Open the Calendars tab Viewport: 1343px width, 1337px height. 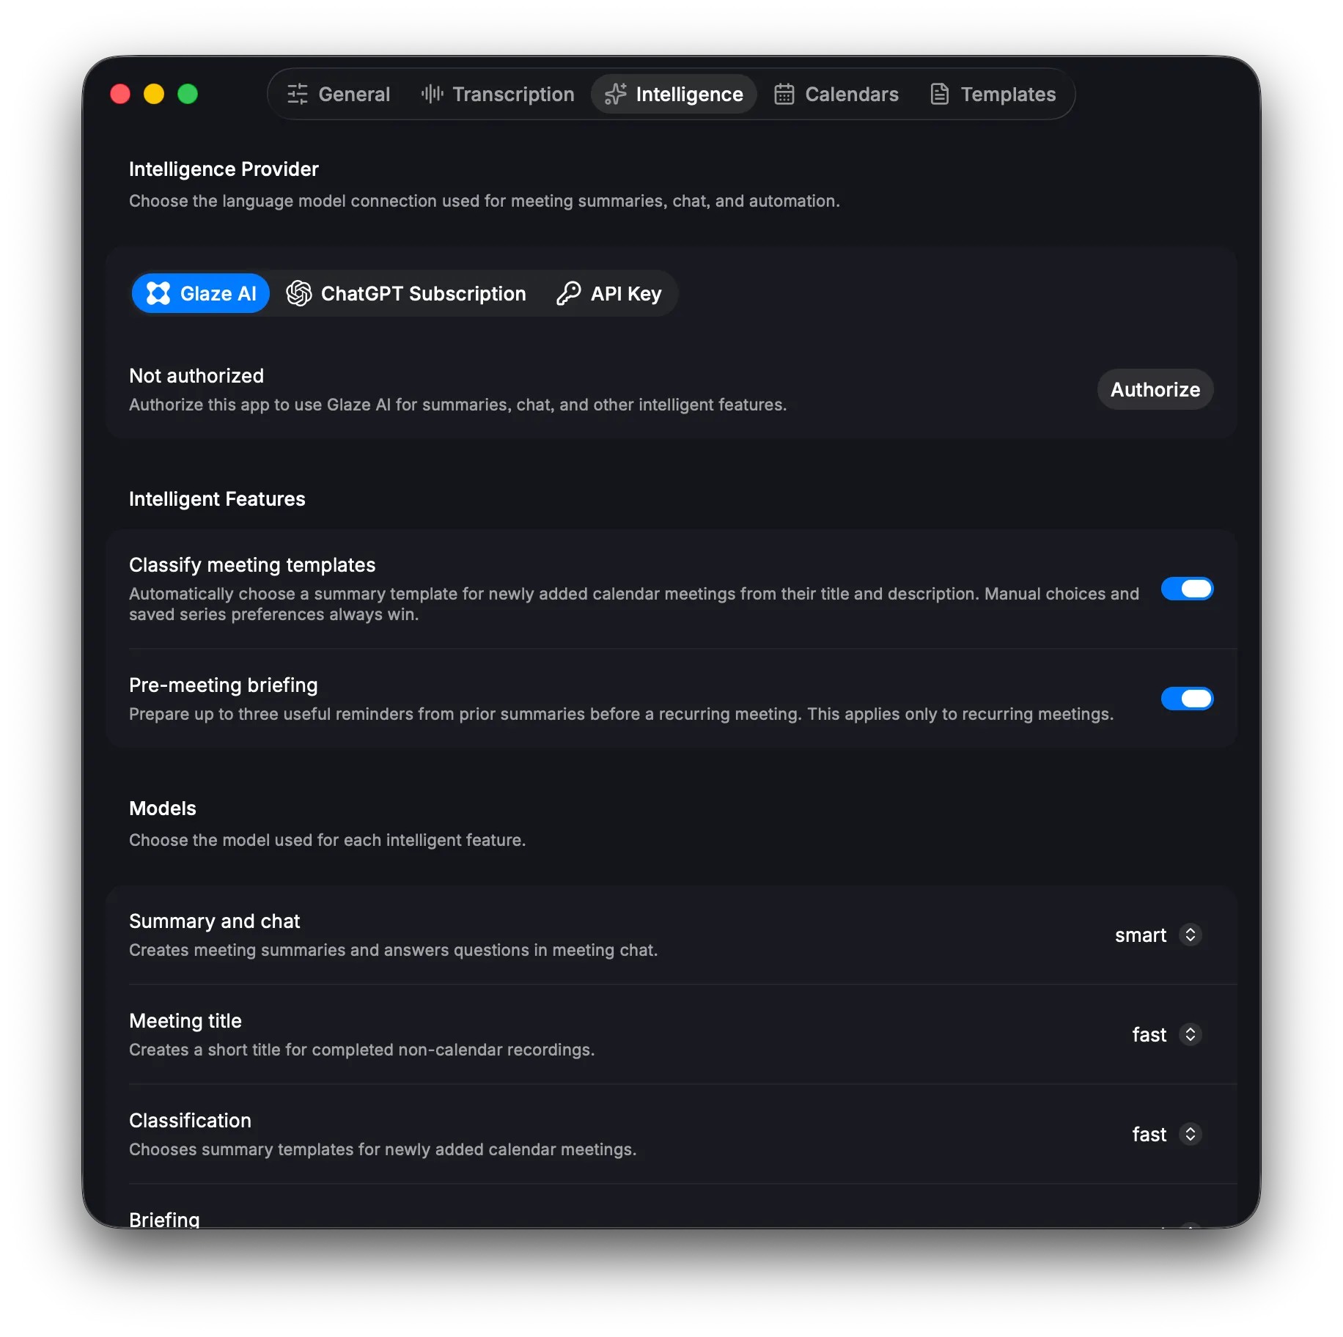click(x=836, y=94)
